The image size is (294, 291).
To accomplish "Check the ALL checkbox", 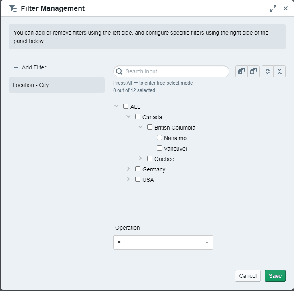I will (x=126, y=106).
